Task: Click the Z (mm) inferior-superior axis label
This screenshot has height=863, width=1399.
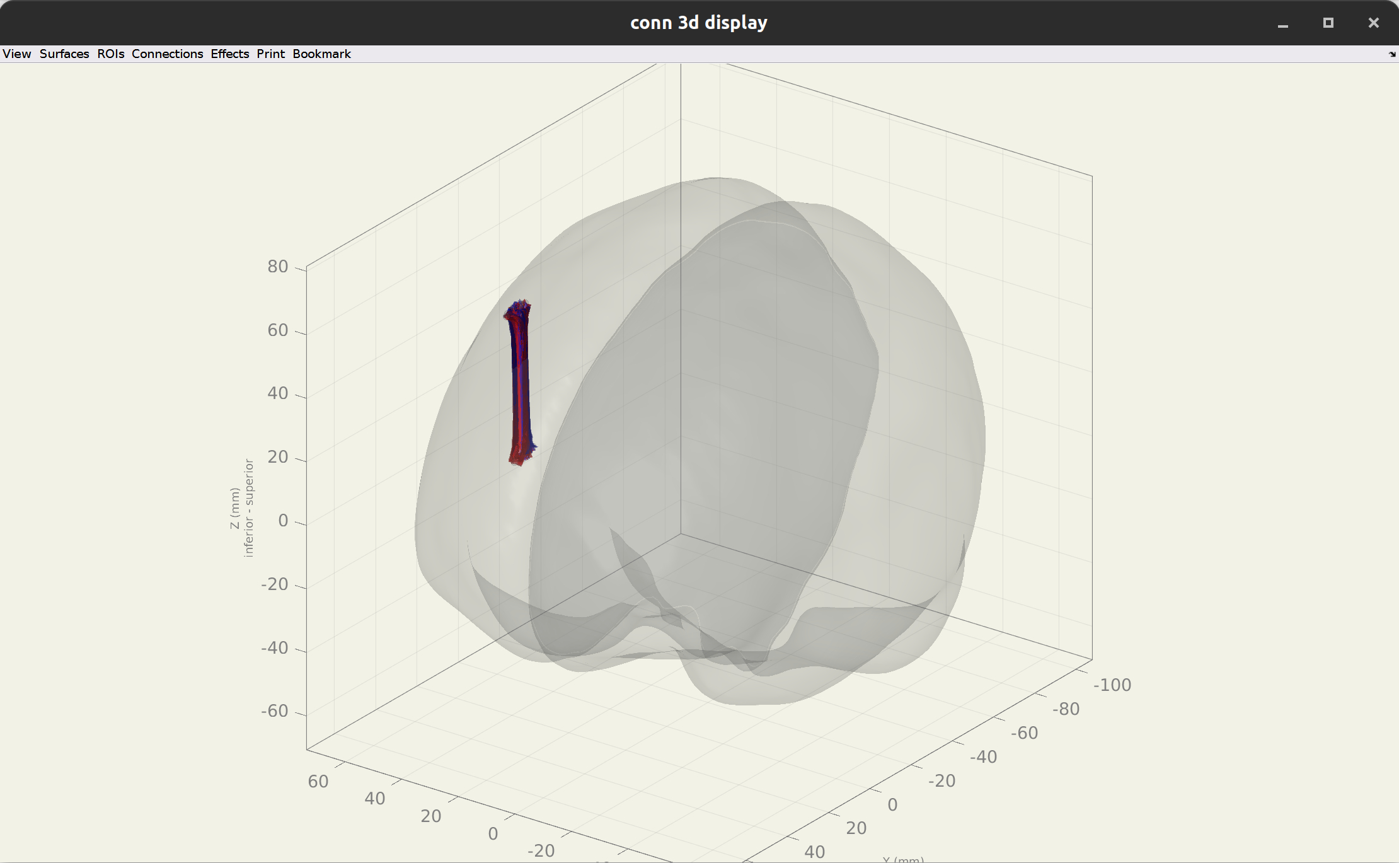Action: click(x=242, y=508)
